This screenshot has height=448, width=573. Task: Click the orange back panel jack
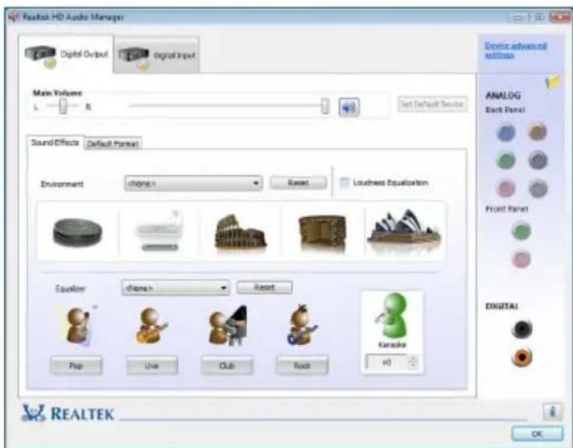tap(538, 131)
